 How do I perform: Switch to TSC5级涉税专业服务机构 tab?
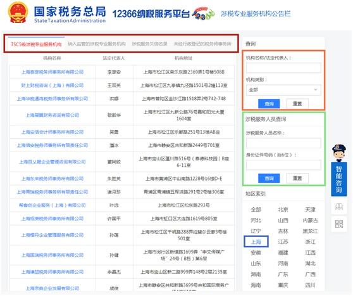coord(36,44)
